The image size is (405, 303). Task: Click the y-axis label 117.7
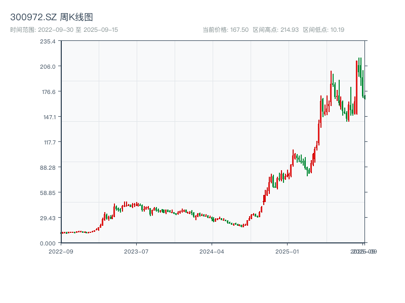tap(50, 142)
